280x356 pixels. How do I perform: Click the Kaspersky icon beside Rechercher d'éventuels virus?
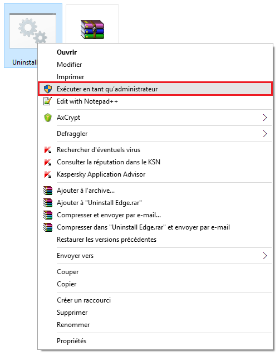48,150
